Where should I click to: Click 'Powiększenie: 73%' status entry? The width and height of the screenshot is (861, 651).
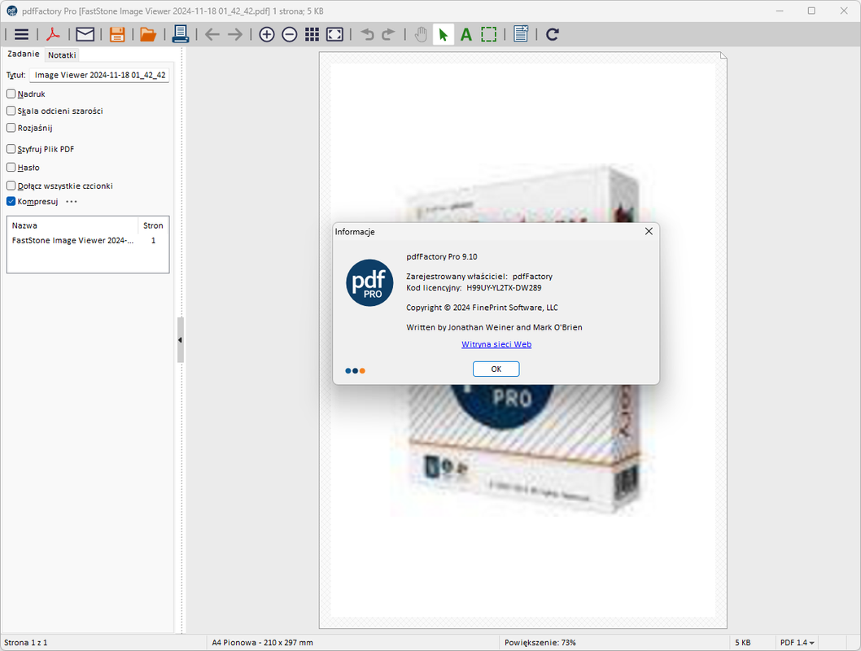coord(540,642)
